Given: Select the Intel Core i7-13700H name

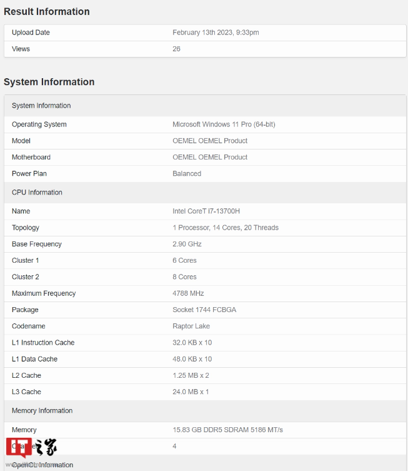Looking at the screenshot, I should 207,211.
